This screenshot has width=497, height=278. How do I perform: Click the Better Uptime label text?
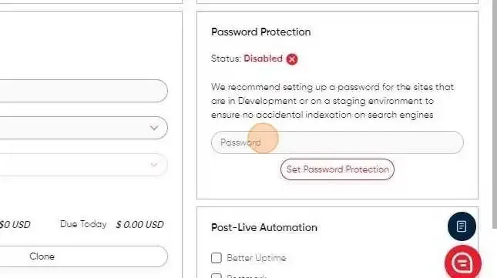257,258
